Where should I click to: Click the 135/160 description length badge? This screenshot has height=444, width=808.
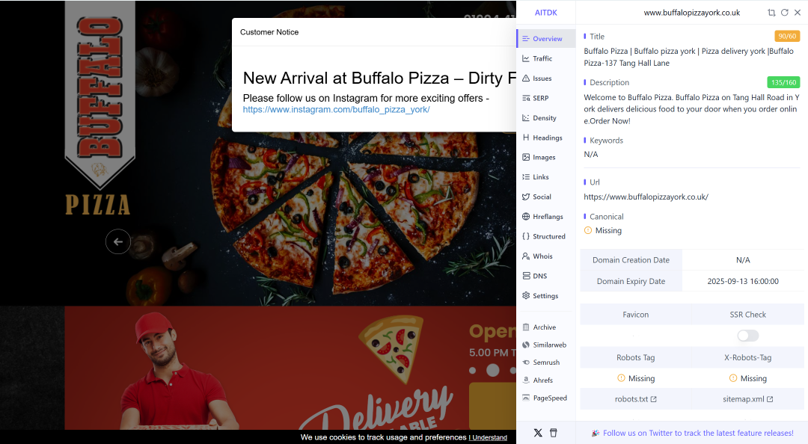pos(783,82)
